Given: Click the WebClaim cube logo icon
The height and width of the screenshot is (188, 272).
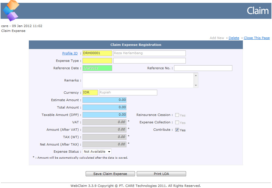Looking at the screenshot, I should (11, 11).
